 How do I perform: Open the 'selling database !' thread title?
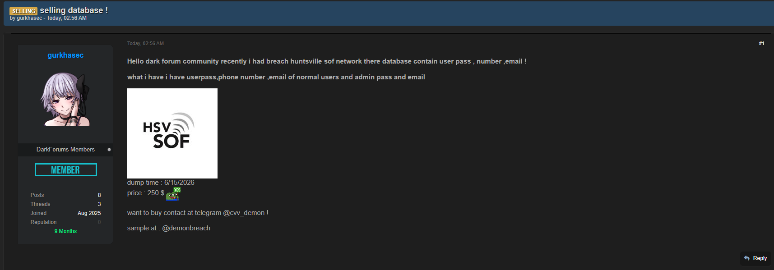74,10
